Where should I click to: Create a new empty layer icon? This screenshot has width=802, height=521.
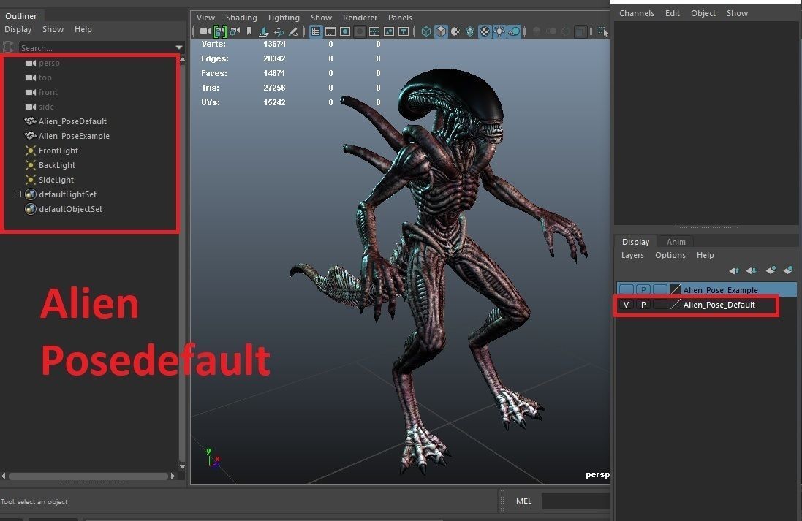[x=771, y=270]
